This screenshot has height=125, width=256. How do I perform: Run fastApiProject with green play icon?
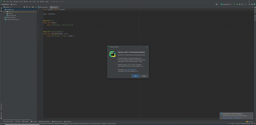[235, 4]
